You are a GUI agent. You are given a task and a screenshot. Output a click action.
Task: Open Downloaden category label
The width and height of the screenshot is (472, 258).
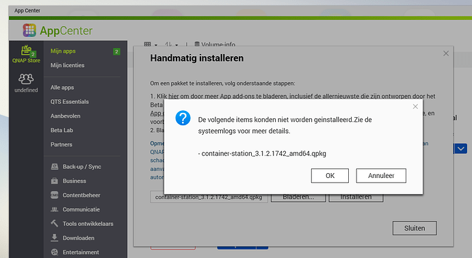(x=79, y=238)
